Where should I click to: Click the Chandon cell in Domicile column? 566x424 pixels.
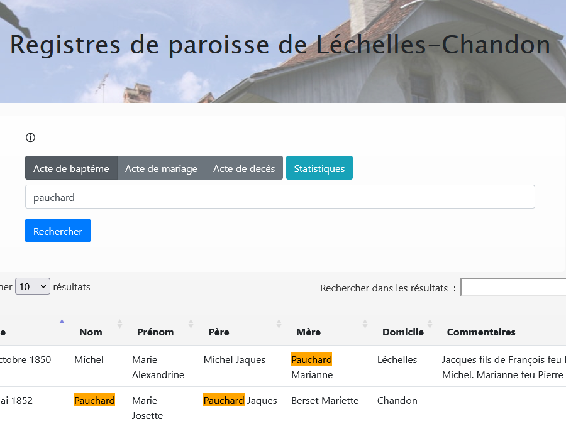397,401
